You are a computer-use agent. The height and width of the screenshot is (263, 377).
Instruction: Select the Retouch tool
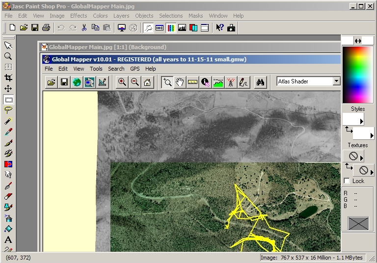(8, 175)
